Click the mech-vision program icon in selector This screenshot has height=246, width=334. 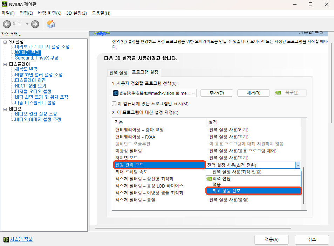(115, 93)
